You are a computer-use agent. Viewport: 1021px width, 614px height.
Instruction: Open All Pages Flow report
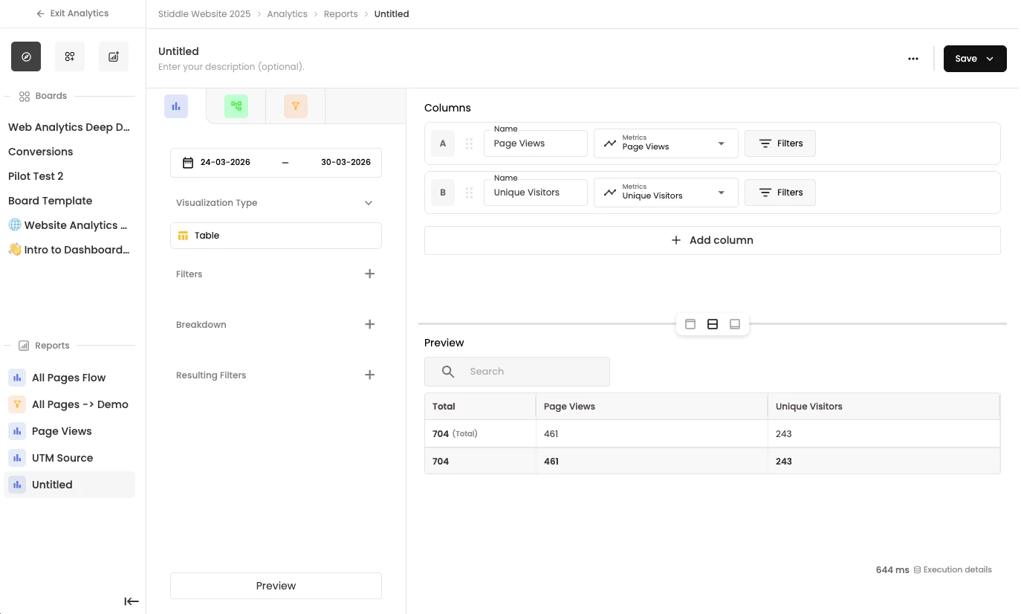(x=69, y=378)
